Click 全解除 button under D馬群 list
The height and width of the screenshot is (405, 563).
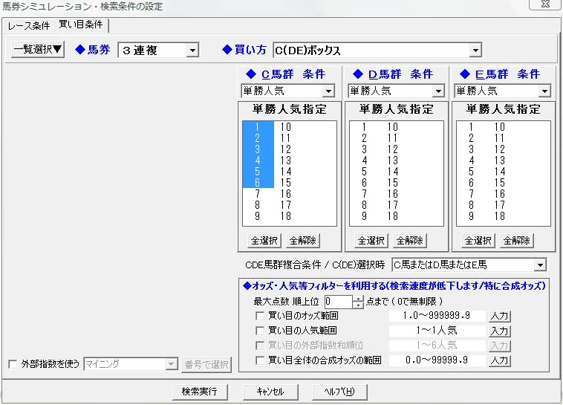click(x=410, y=241)
